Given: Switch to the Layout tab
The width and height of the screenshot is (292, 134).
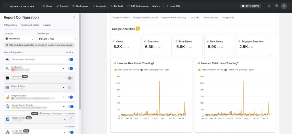Looking at the screenshot, I should pyautogui.click(x=47, y=25).
